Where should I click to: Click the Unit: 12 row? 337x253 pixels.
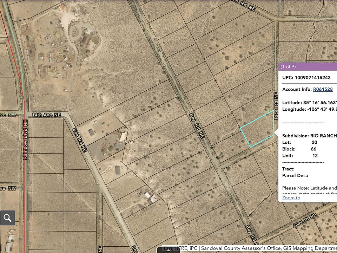click(300, 156)
